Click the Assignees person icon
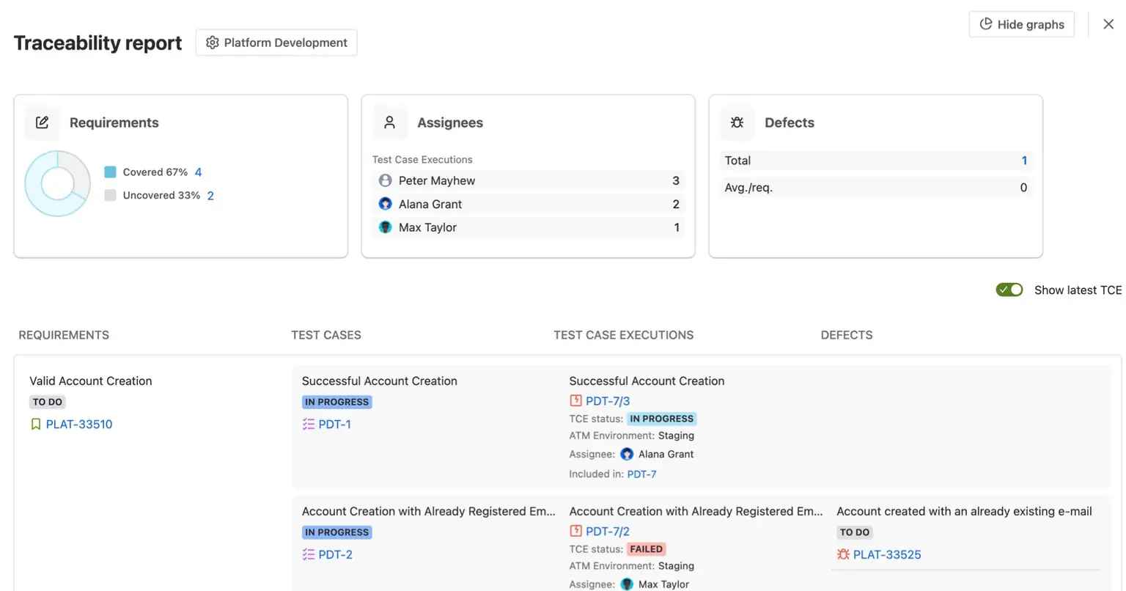The width and height of the screenshot is (1126, 591). [389, 122]
